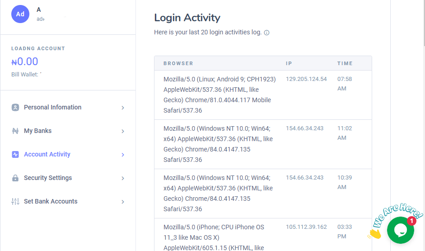The width and height of the screenshot is (425, 251).
Task: Click the Set Bank Accounts sliders icon
Action: tap(15, 201)
